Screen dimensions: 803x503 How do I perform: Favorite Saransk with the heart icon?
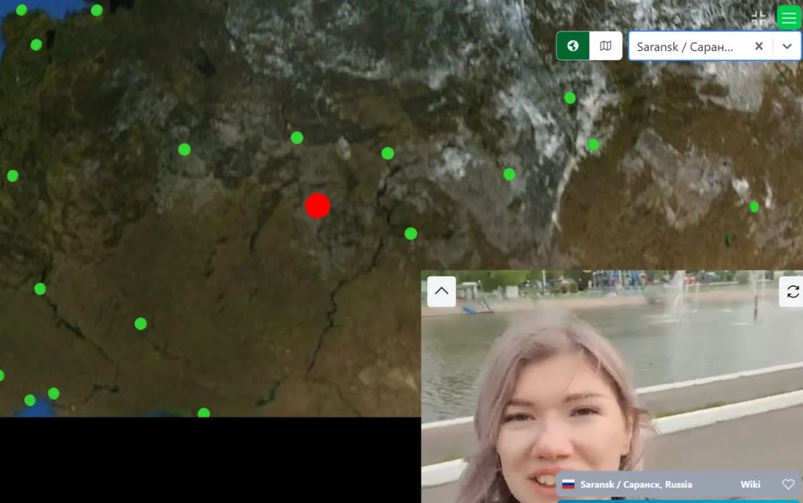coord(788,484)
